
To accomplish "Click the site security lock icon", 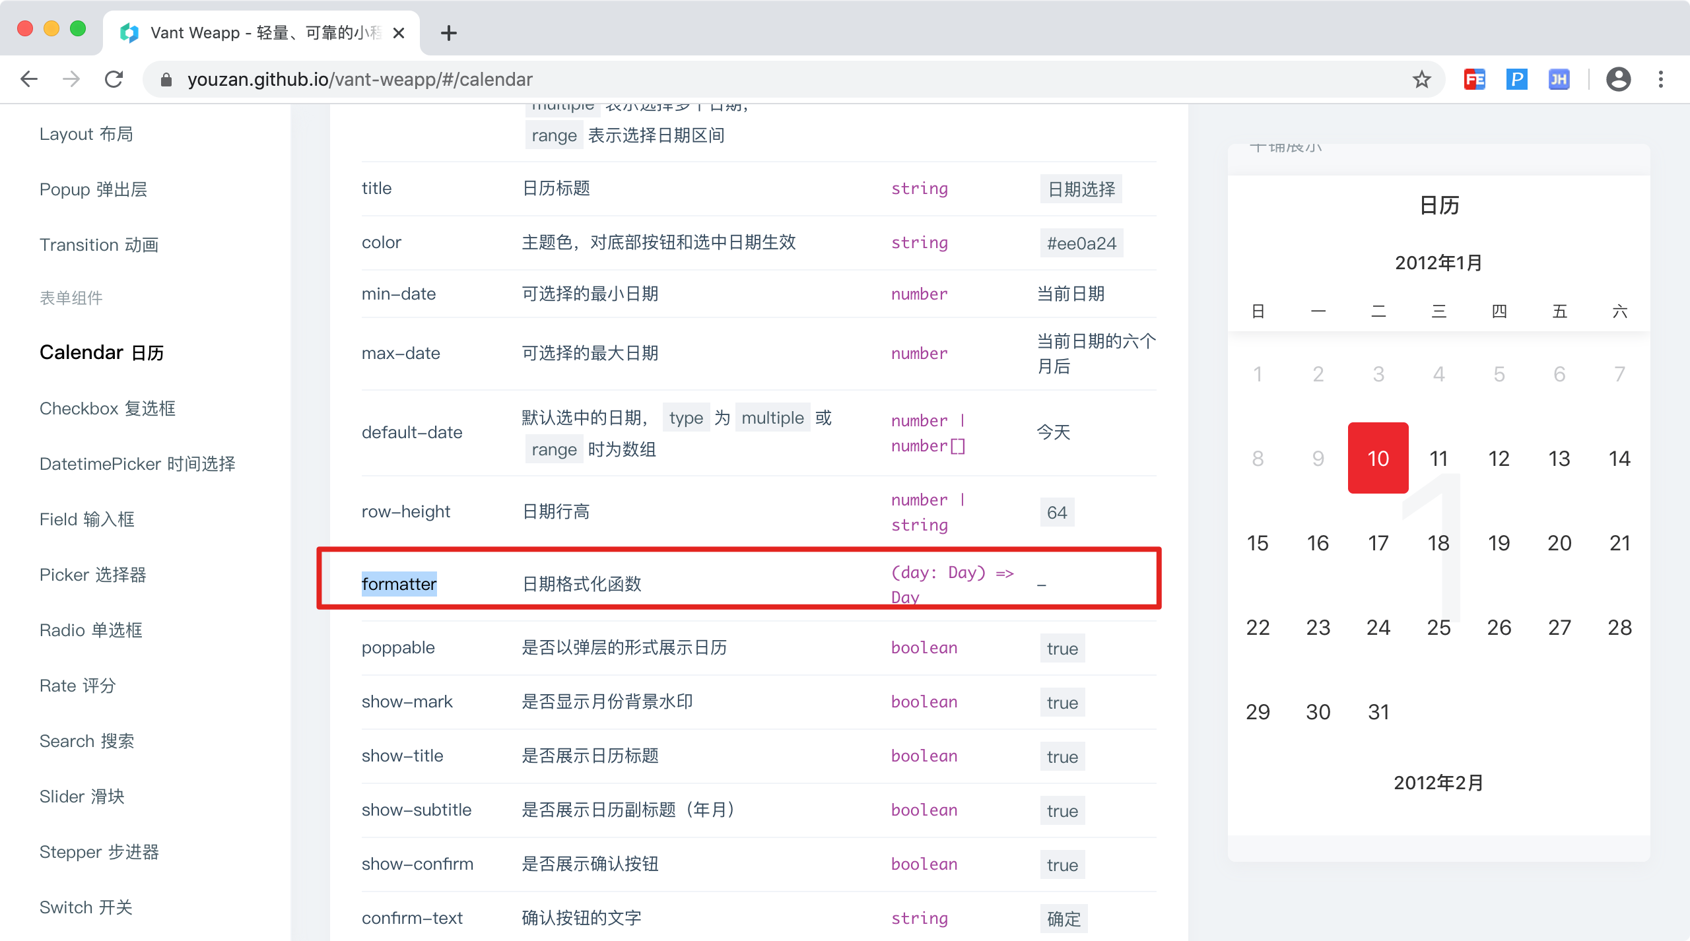I will pos(165,79).
